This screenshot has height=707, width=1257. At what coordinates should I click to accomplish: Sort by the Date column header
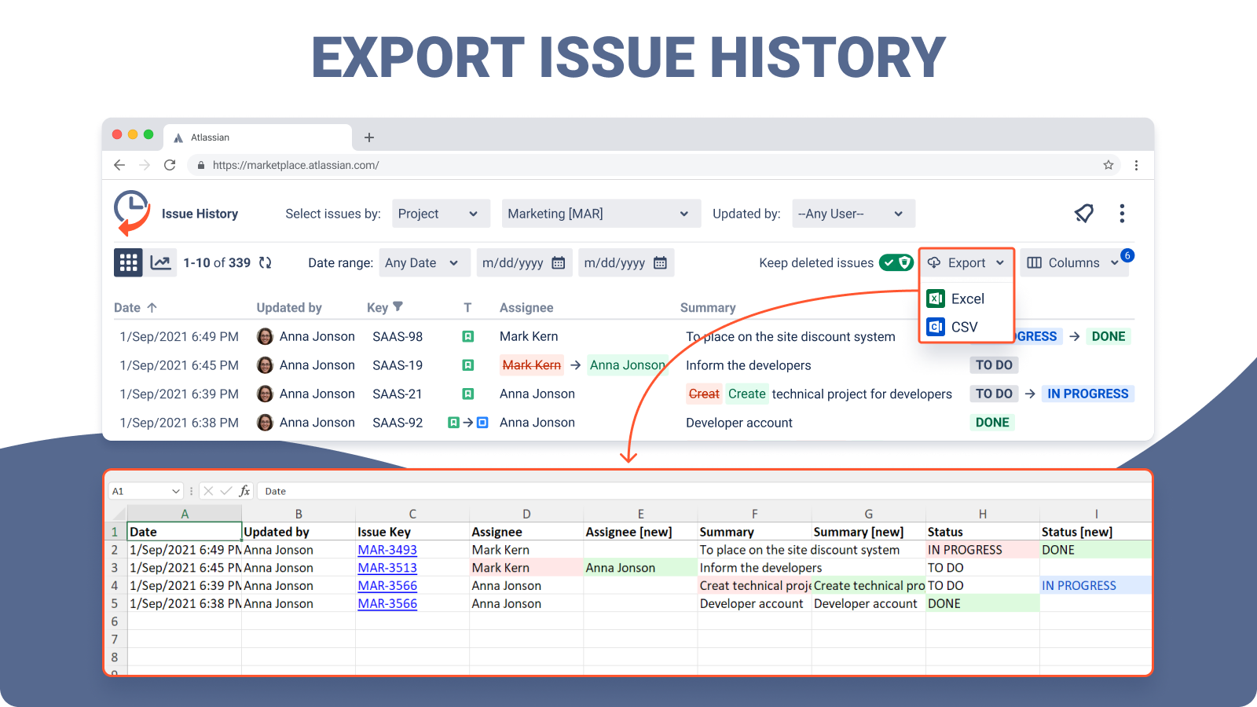(135, 308)
